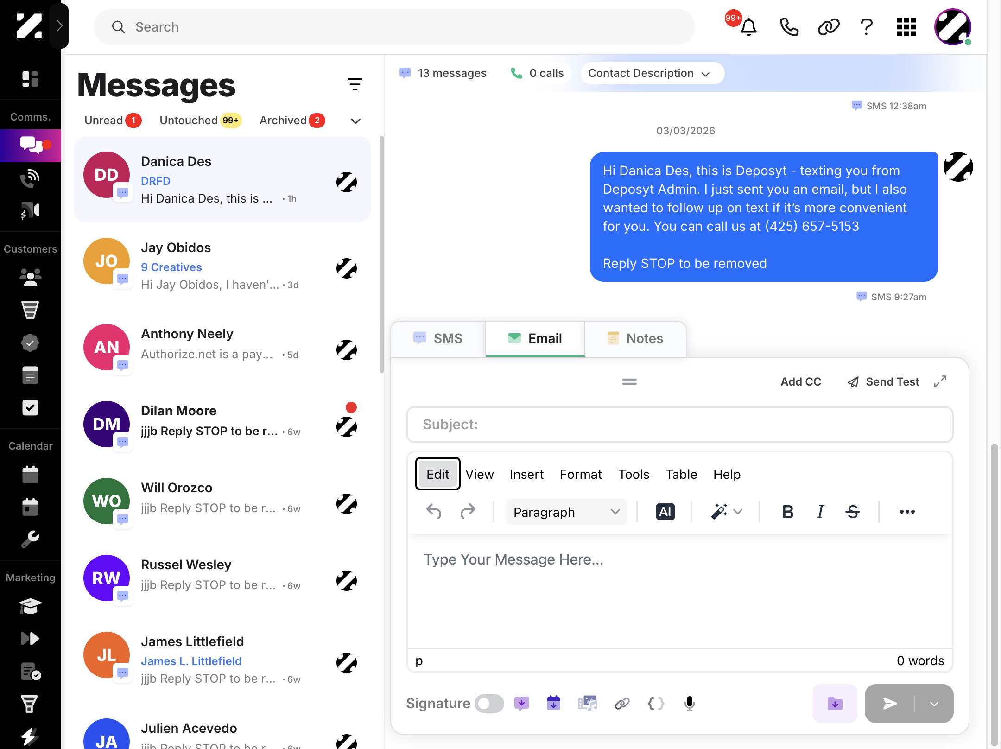Image resolution: width=1001 pixels, height=749 pixels.
Task: Click the curly braces merge fields icon
Action: point(656,704)
